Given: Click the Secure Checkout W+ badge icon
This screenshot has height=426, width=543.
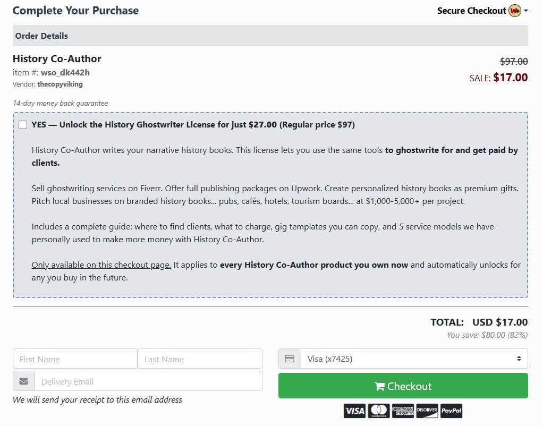Looking at the screenshot, I should pos(515,11).
